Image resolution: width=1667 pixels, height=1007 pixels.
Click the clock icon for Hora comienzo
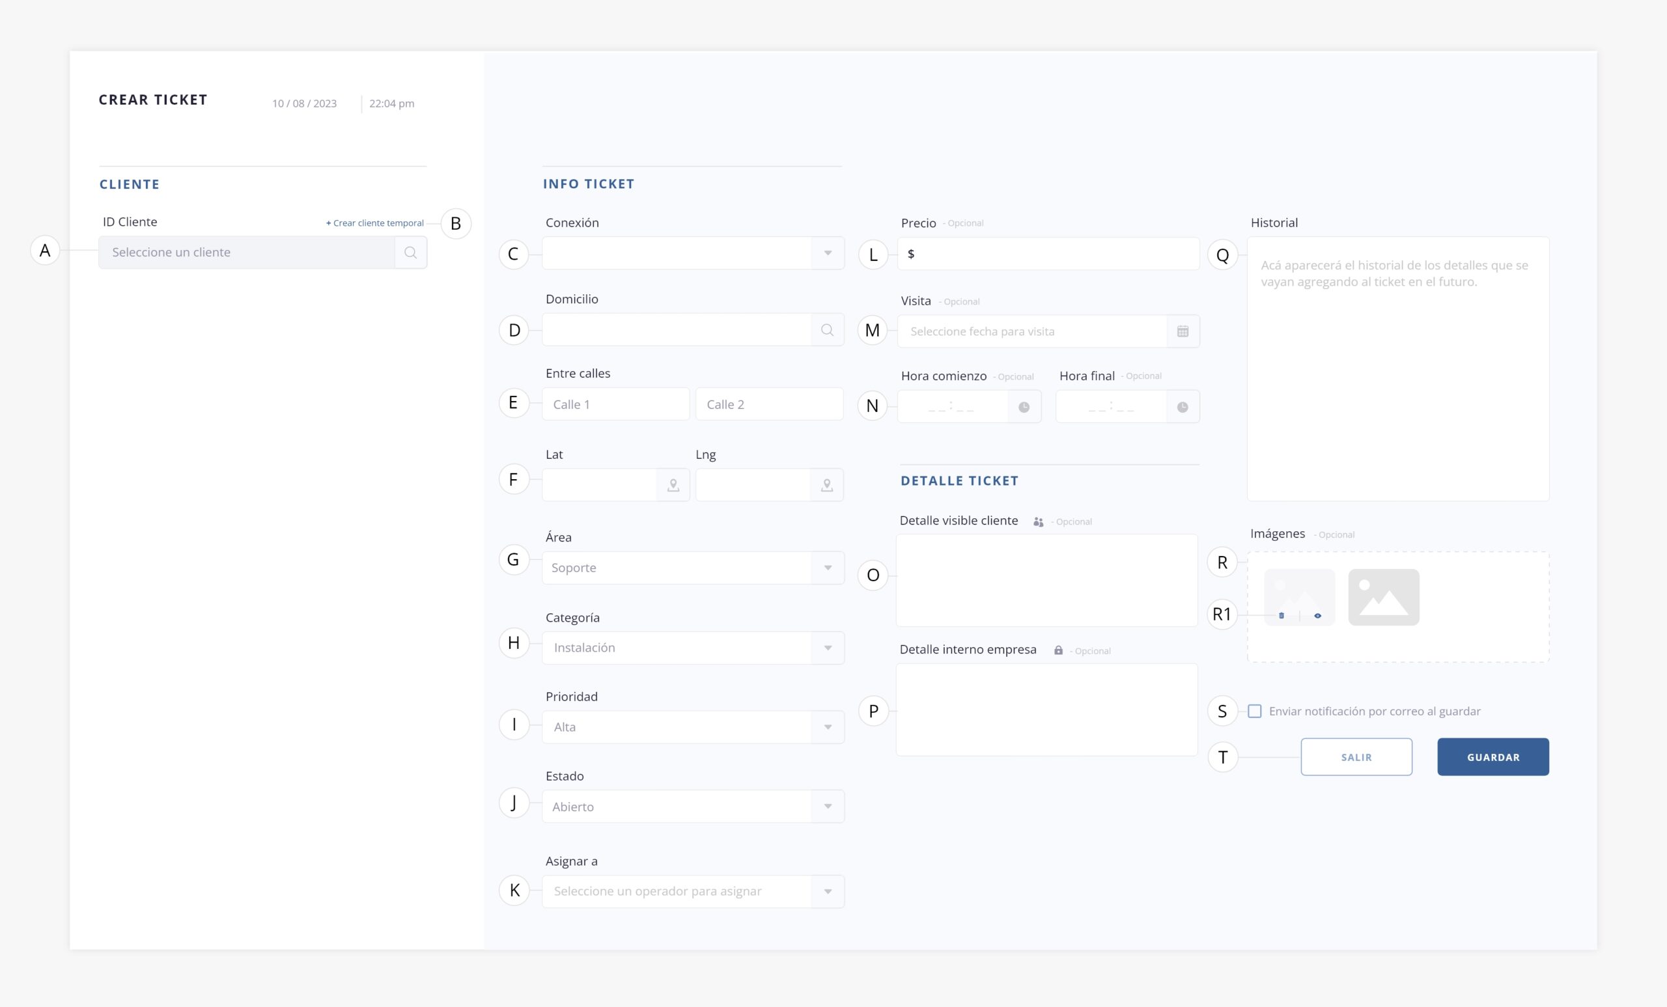[1024, 407]
